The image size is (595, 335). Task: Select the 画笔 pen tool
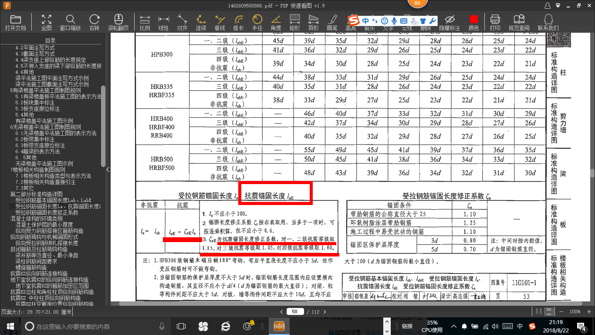(332, 23)
